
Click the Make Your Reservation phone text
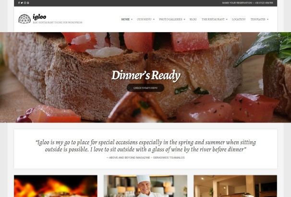point(247,3)
